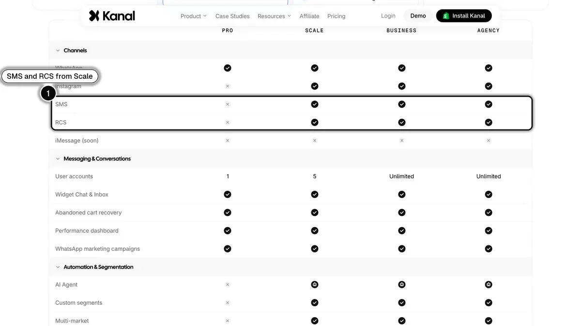Image resolution: width=581 pixels, height=326 pixels.
Task: Collapse the Channels section chevron
Action: coord(58,50)
